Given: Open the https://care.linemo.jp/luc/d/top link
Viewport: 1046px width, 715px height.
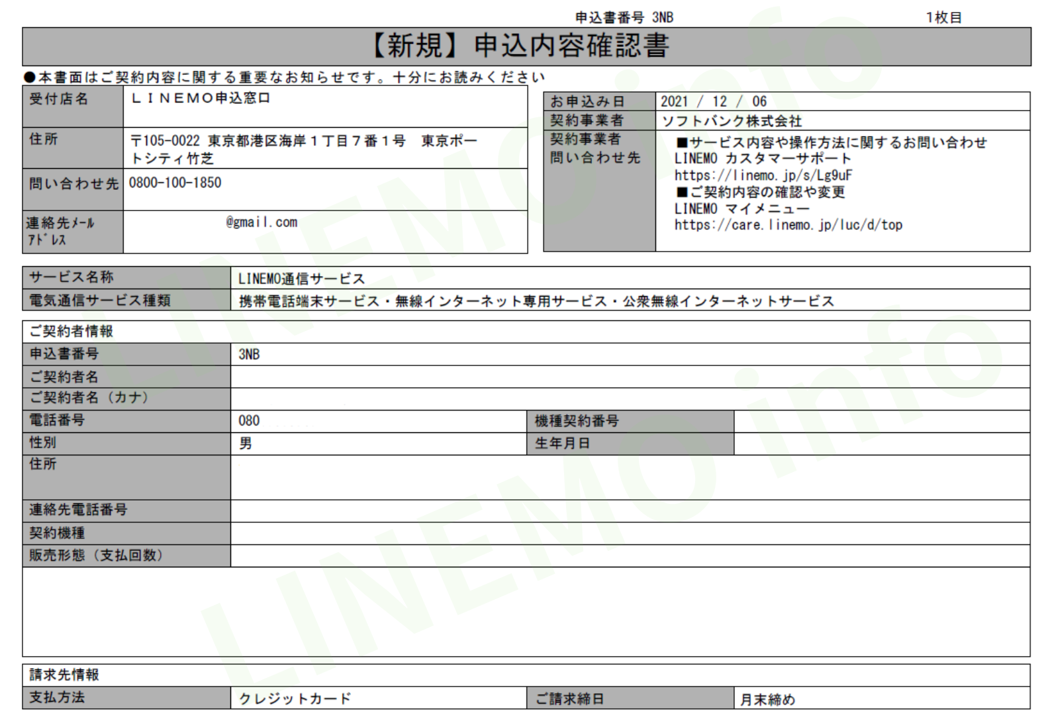Looking at the screenshot, I should pyautogui.click(x=788, y=225).
